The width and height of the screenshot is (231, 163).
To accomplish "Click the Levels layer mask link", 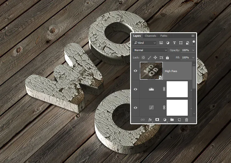I will (164, 89).
